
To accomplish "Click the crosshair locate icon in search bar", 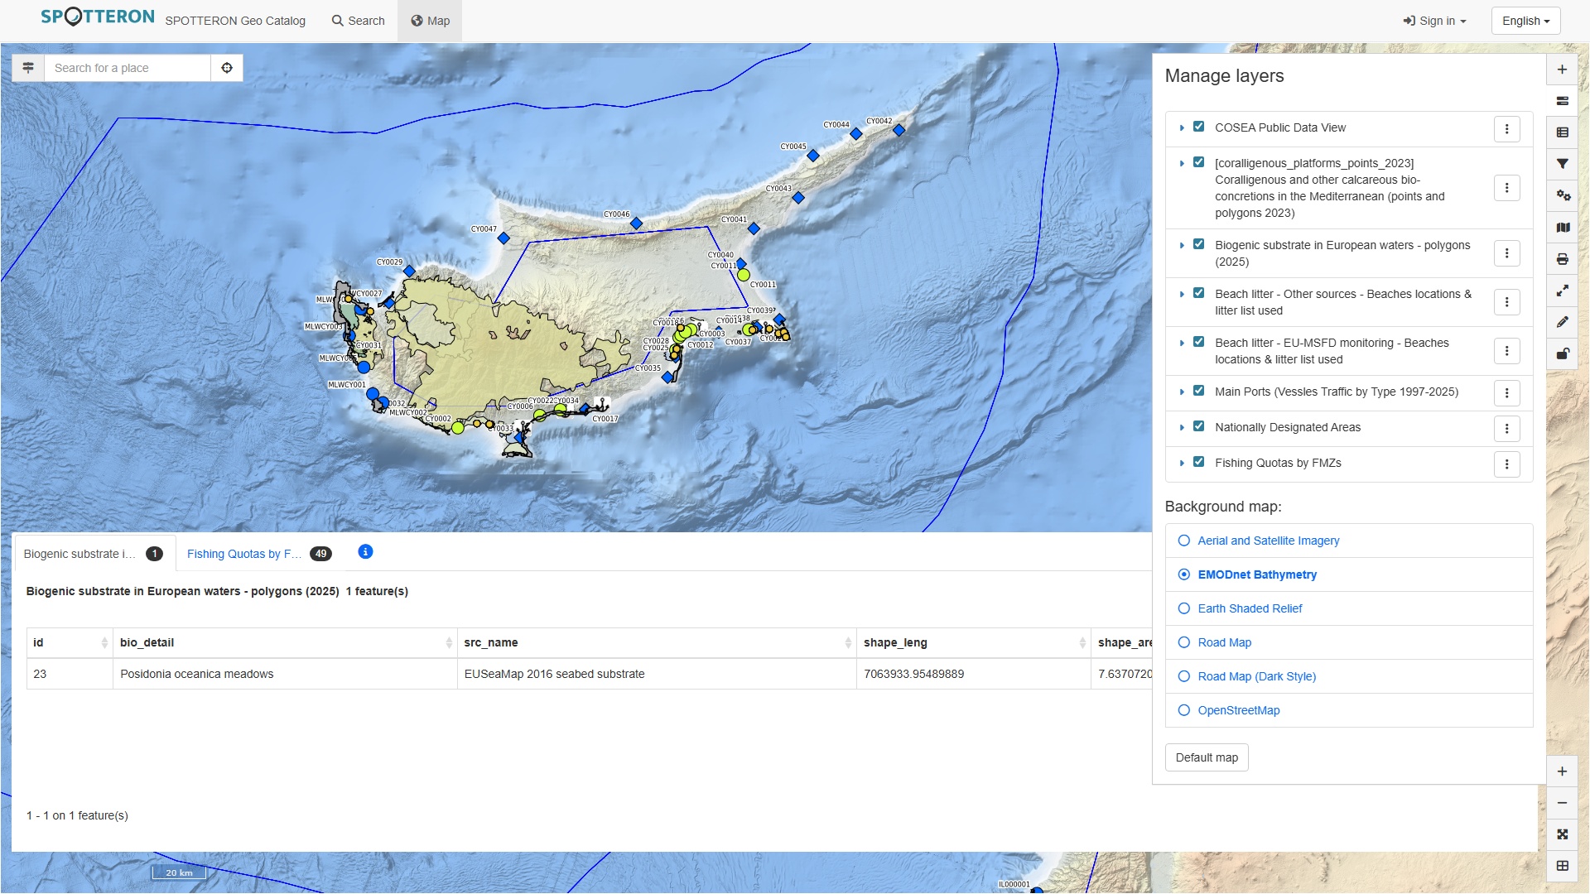I will pyautogui.click(x=227, y=67).
